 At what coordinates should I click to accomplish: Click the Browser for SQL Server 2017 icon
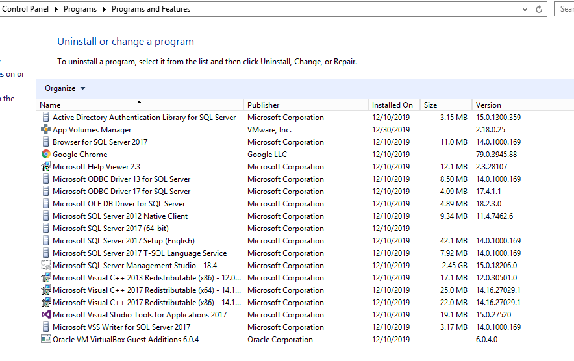click(x=45, y=142)
